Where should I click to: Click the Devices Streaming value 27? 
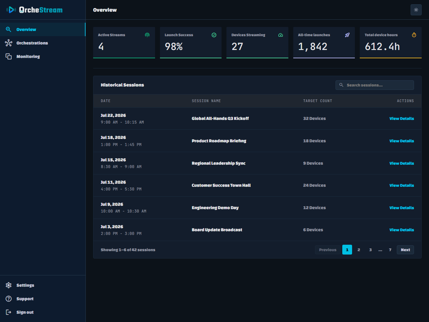point(237,47)
